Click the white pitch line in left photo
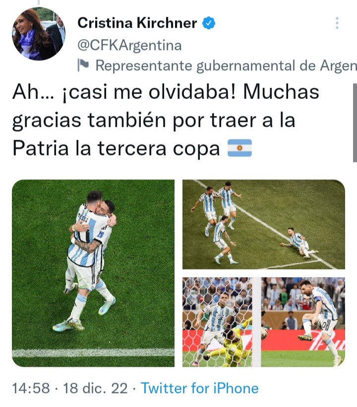 coord(93,352)
